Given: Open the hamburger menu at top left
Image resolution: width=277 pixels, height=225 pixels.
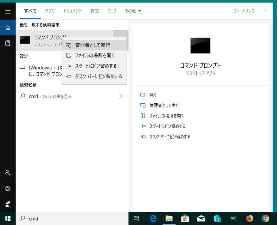Looking at the screenshot, I should coord(8,11).
